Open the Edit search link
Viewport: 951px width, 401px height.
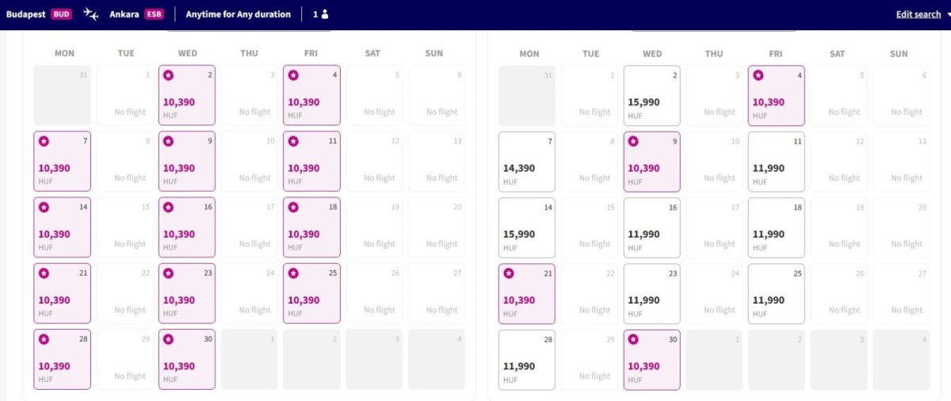(x=918, y=14)
